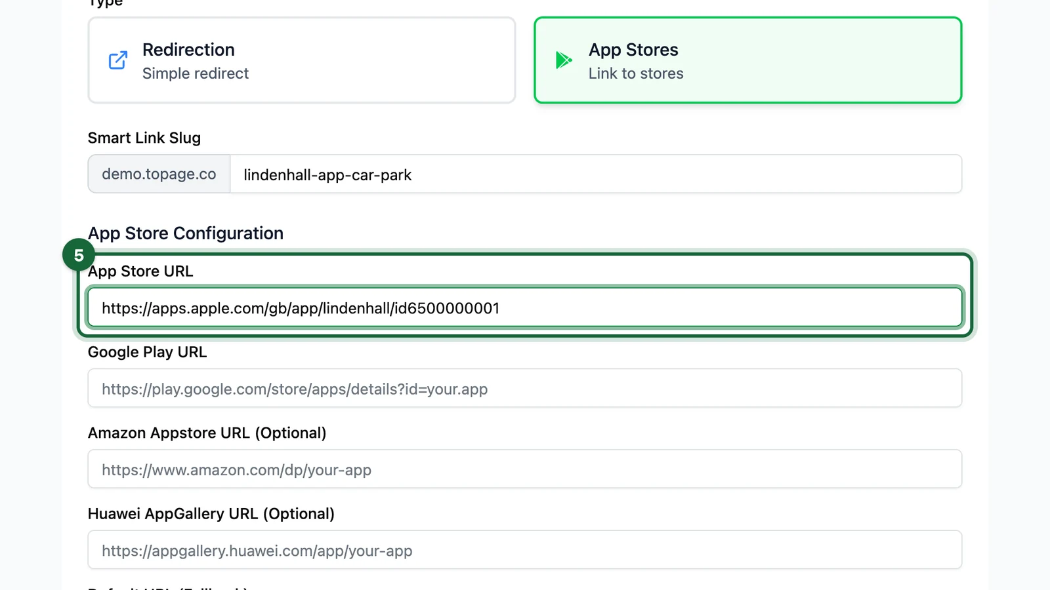The height and width of the screenshot is (590, 1050).
Task: Click the App Store URL input
Action: pyautogui.click(x=525, y=307)
